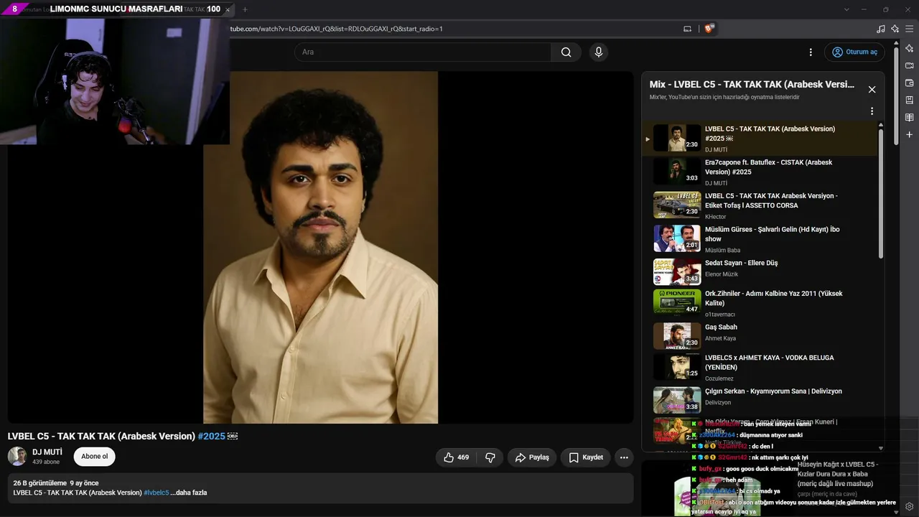Open the #2025 hashtag link in the title
Image resolution: width=919 pixels, height=517 pixels.
pyautogui.click(x=211, y=436)
